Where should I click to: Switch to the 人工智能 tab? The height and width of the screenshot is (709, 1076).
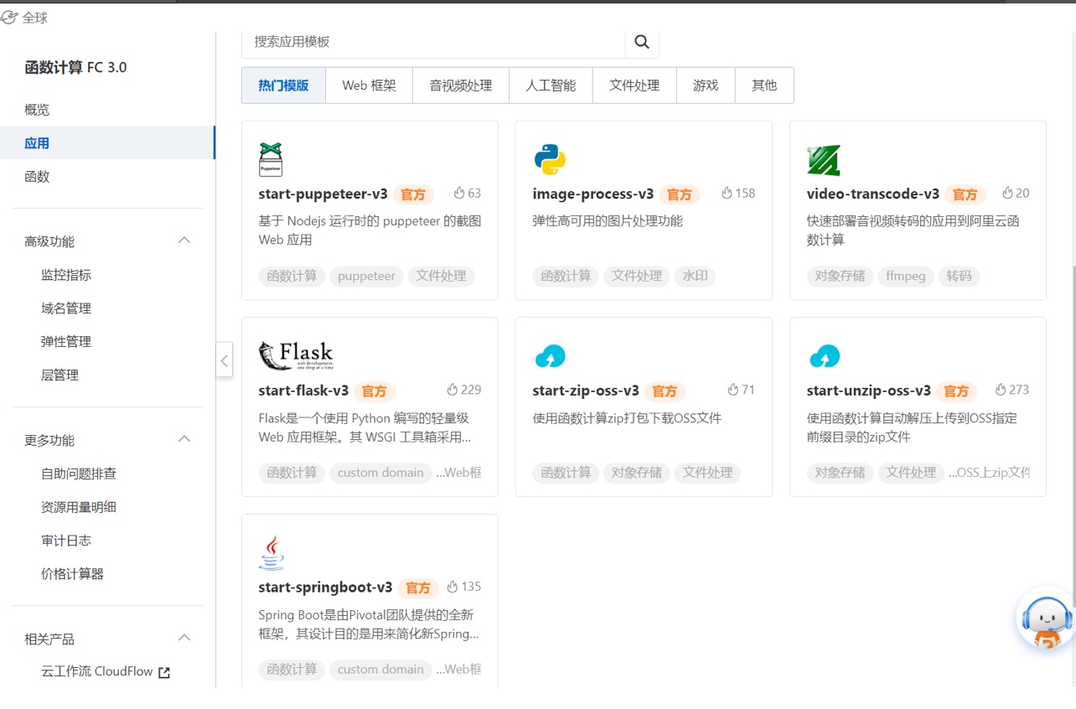click(551, 85)
